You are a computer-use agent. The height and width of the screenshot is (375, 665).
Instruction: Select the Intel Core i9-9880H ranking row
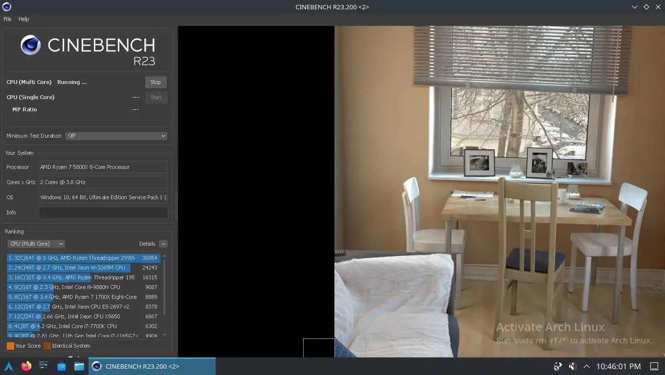[84, 287]
